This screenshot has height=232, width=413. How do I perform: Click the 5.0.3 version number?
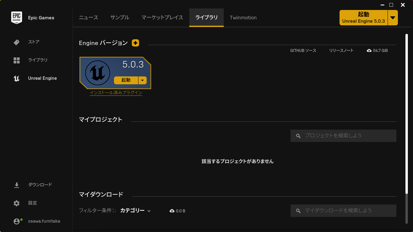(133, 64)
